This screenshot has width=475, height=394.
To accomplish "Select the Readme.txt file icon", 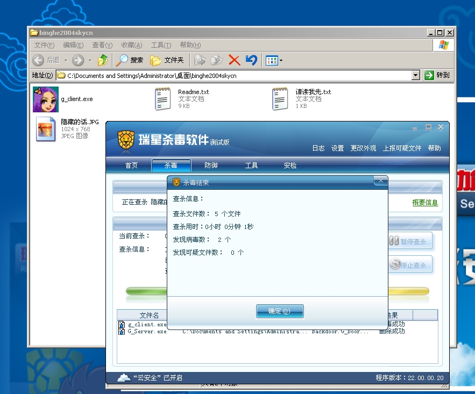I will (x=162, y=99).
